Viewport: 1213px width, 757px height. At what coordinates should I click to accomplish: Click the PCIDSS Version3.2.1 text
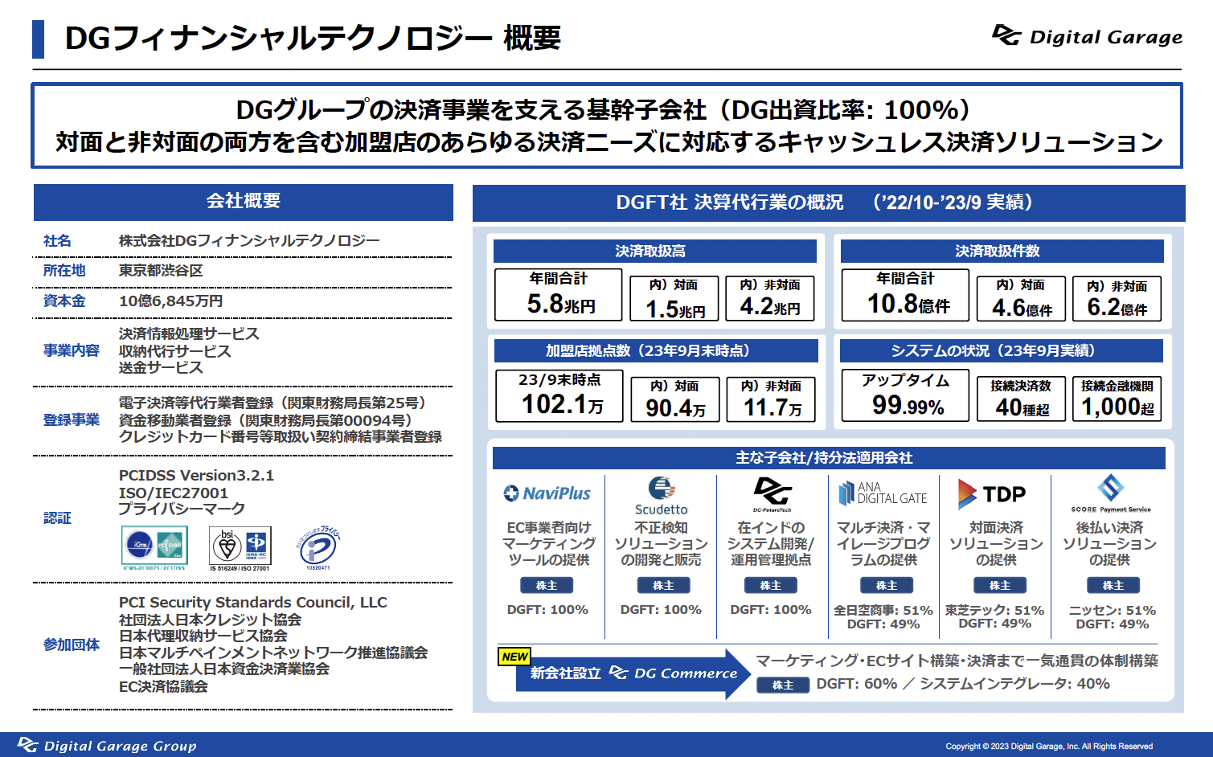[x=196, y=476]
